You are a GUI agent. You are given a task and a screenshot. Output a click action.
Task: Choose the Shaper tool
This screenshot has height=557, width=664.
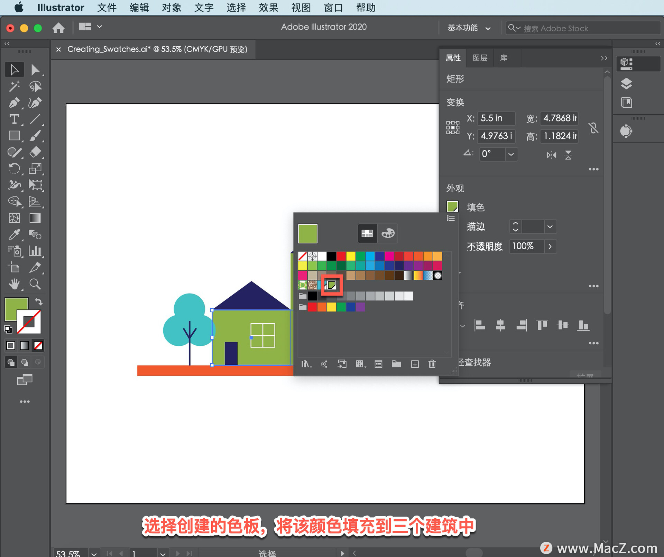pyautogui.click(x=14, y=152)
